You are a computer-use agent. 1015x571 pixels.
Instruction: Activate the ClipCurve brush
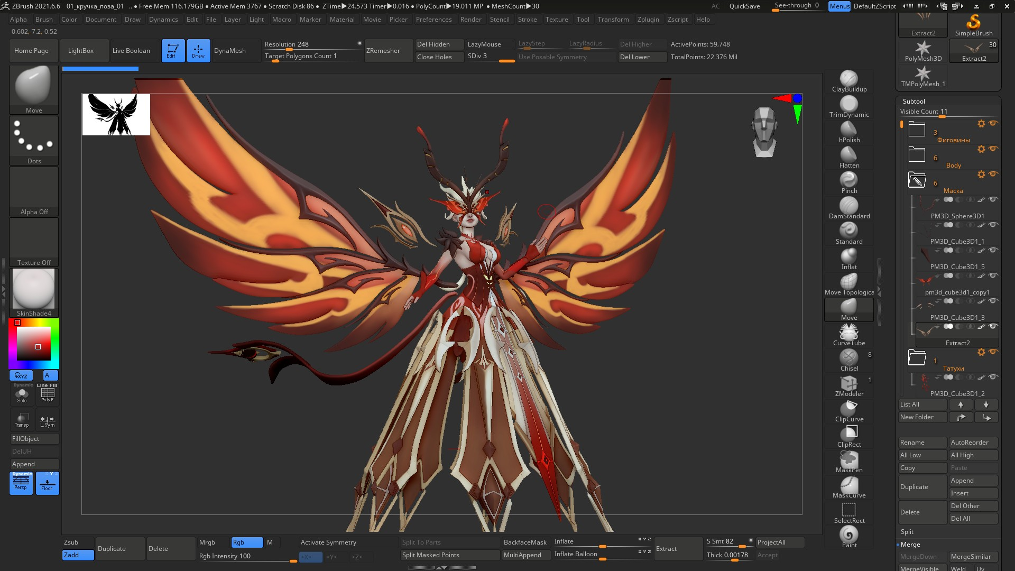point(848,409)
